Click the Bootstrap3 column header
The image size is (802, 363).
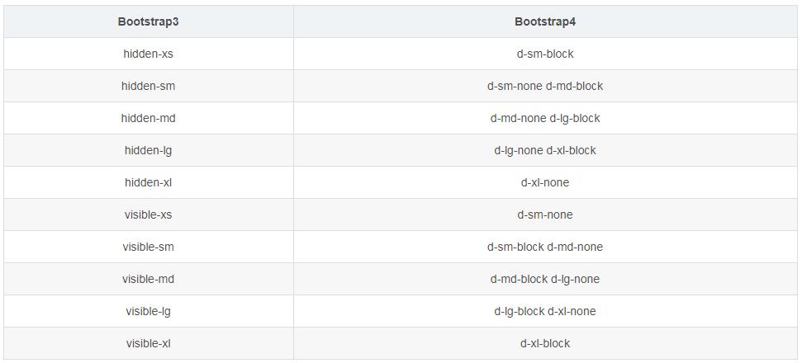pyautogui.click(x=149, y=21)
